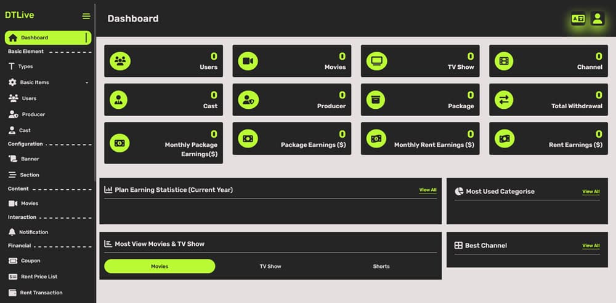Viewport: 616px width, 303px height.
Task: Select the Movies tab pill
Action: [x=160, y=266]
